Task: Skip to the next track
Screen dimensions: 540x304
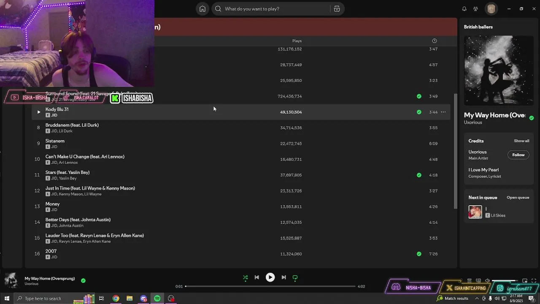Action: click(283, 277)
